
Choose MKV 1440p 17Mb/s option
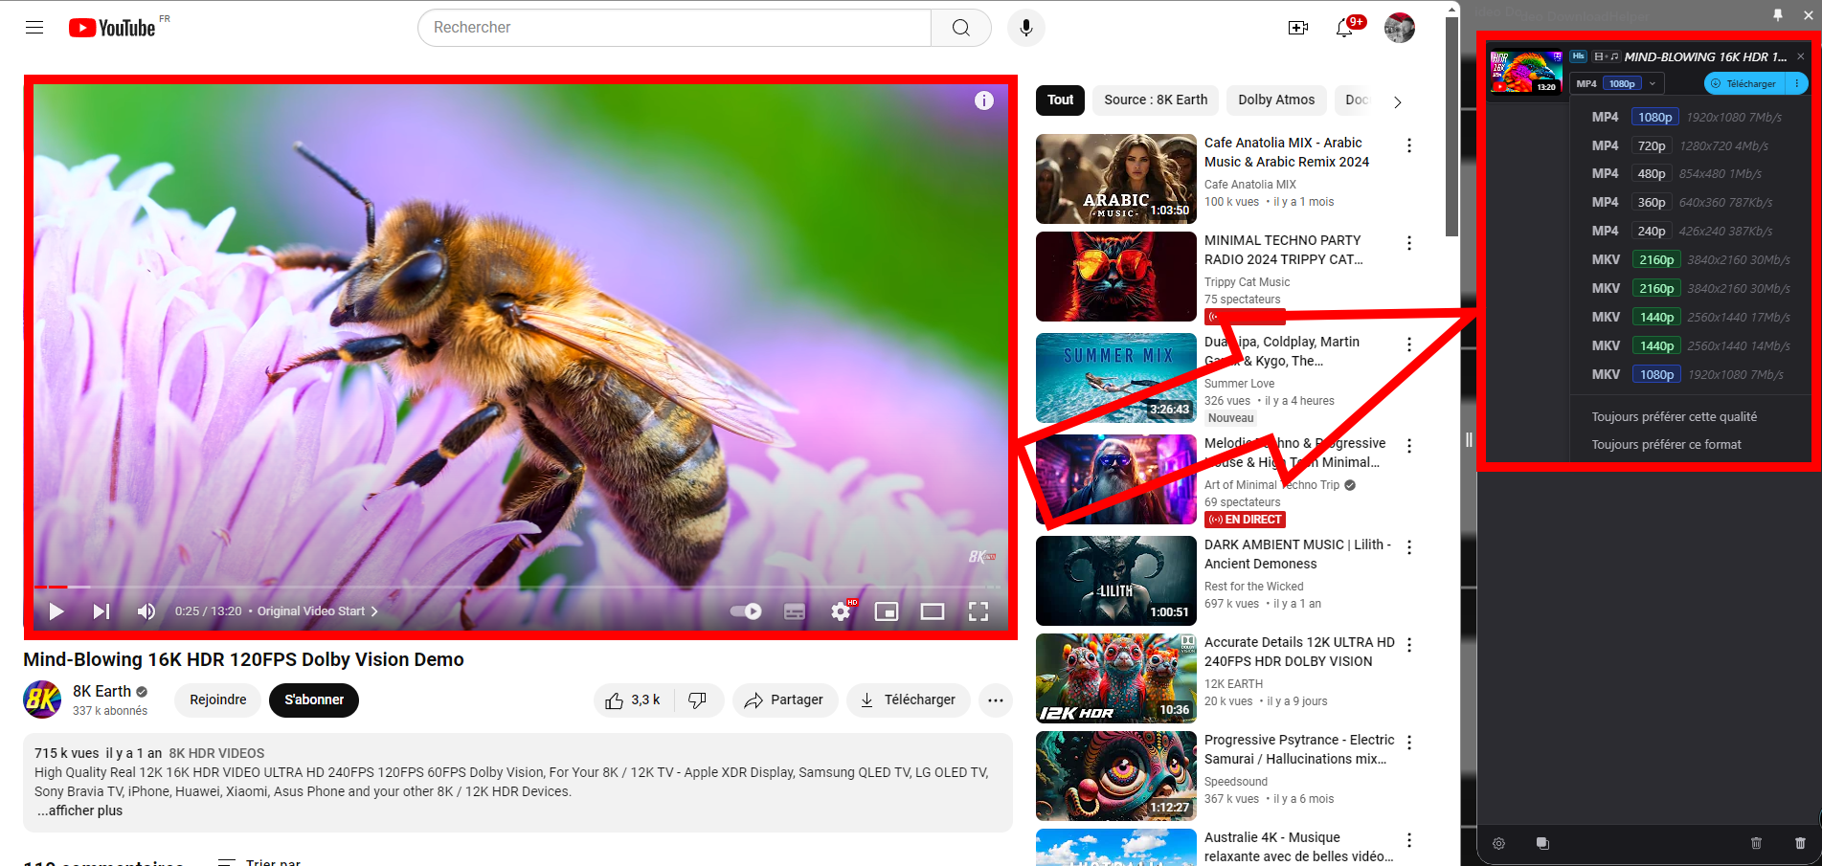point(1692,317)
